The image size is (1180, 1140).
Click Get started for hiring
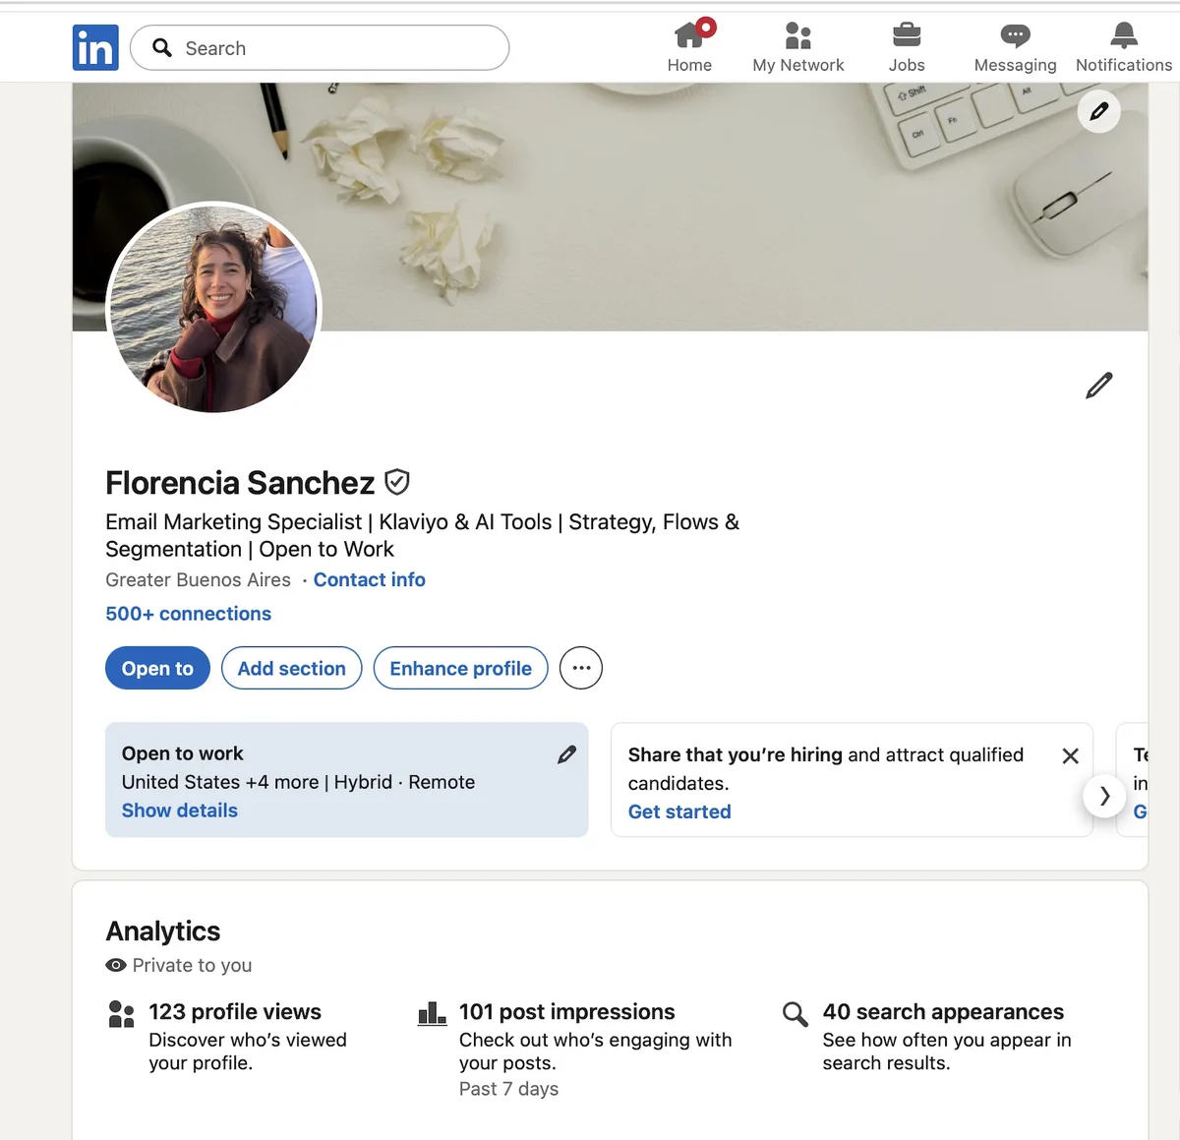(x=679, y=811)
